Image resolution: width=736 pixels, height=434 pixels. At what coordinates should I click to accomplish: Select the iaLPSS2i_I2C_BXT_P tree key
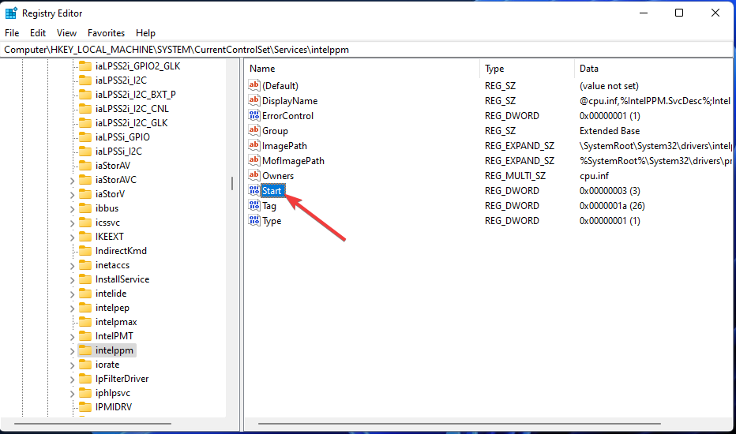(135, 95)
